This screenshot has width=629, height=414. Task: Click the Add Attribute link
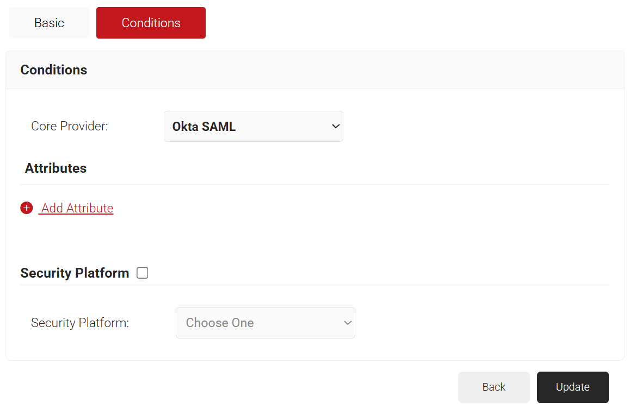click(x=77, y=208)
